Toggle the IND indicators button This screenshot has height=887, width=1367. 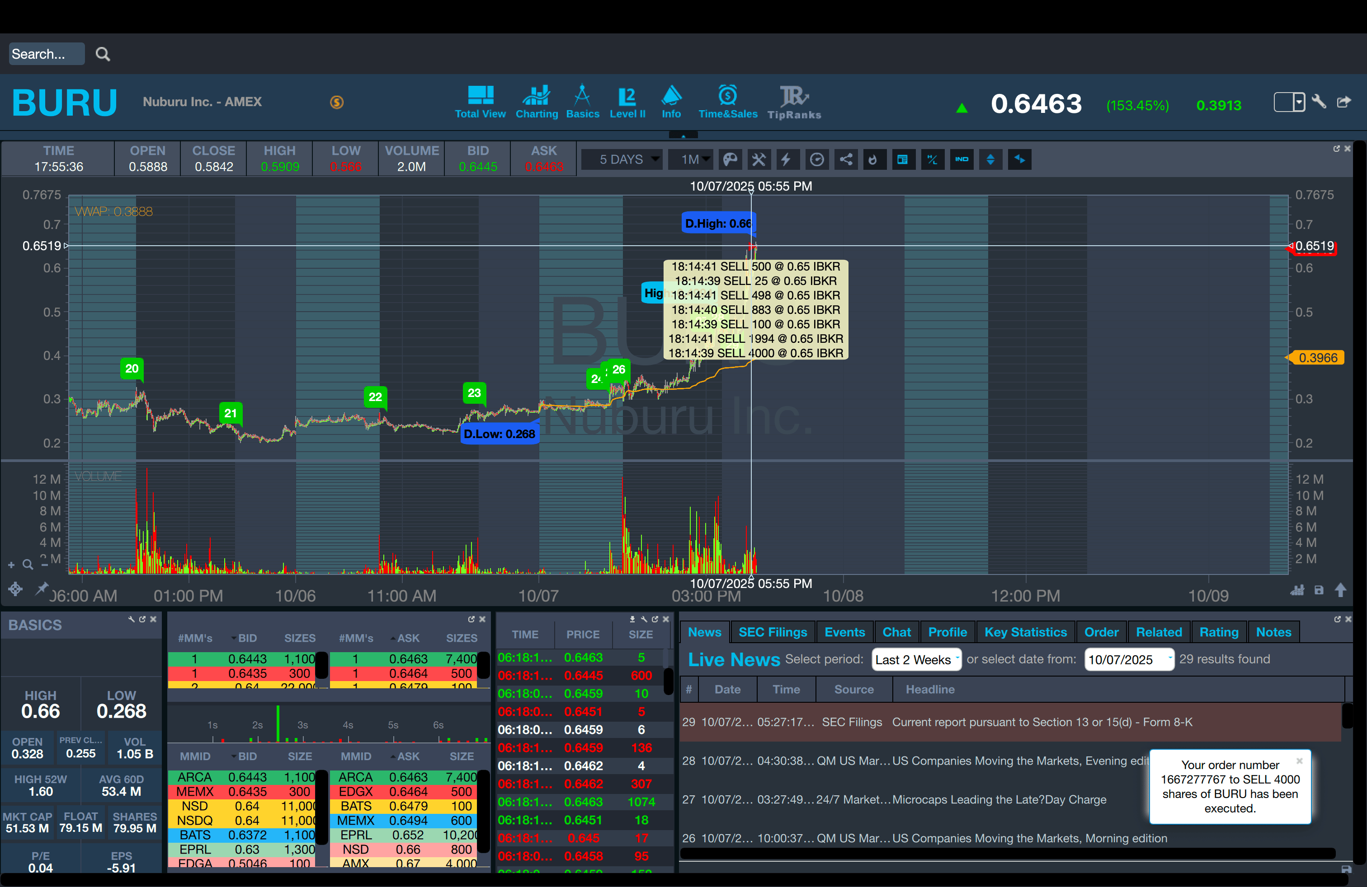962,159
